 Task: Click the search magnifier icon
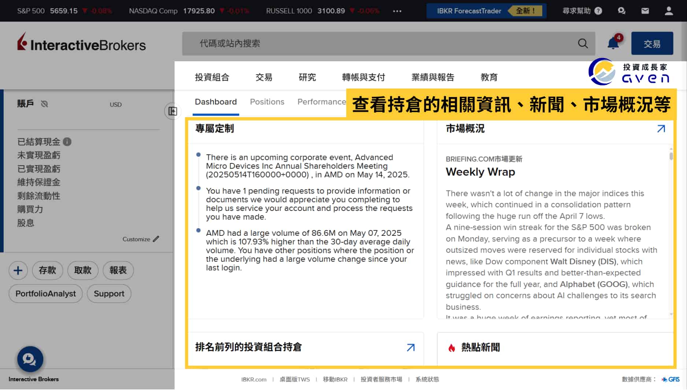tap(583, 44)
